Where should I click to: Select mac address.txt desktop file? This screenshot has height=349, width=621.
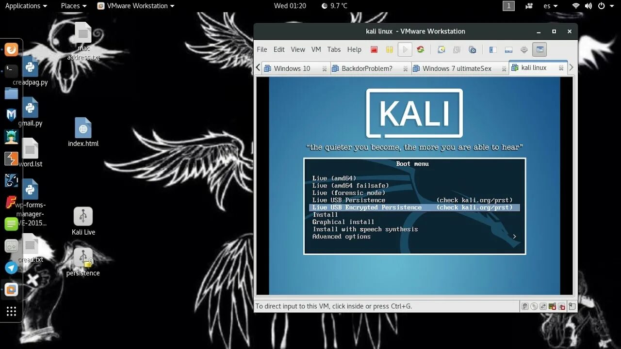tap(83, 41)
